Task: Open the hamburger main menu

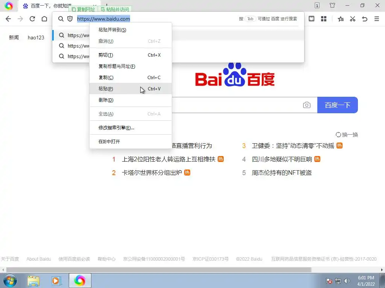Action: point(377,19)
